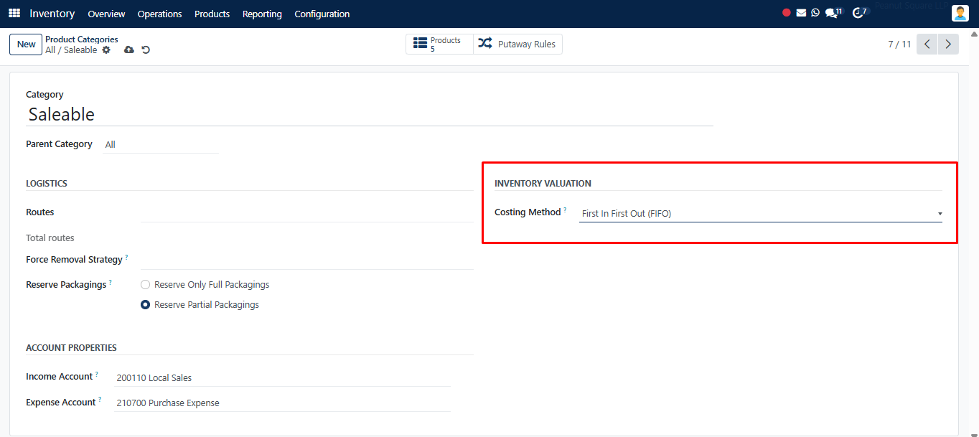Open the Configuration menu
The height and width of the screenshot is (437, 979).
(x=322, y=14)
